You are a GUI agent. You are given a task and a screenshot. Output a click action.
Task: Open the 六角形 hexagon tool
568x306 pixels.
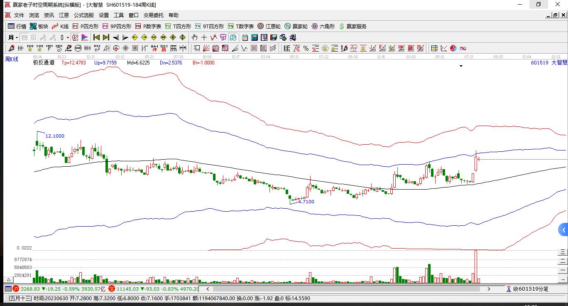coord(323,26)
